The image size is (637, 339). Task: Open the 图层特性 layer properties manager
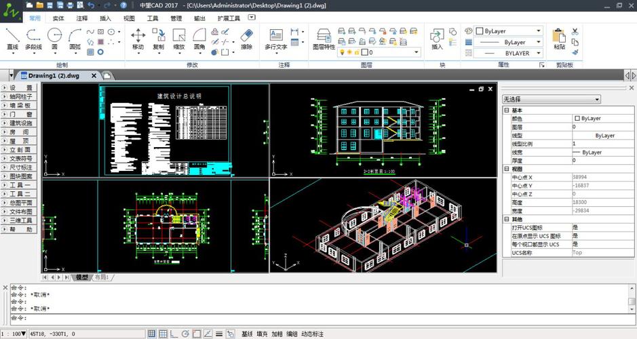pos(324,39)
